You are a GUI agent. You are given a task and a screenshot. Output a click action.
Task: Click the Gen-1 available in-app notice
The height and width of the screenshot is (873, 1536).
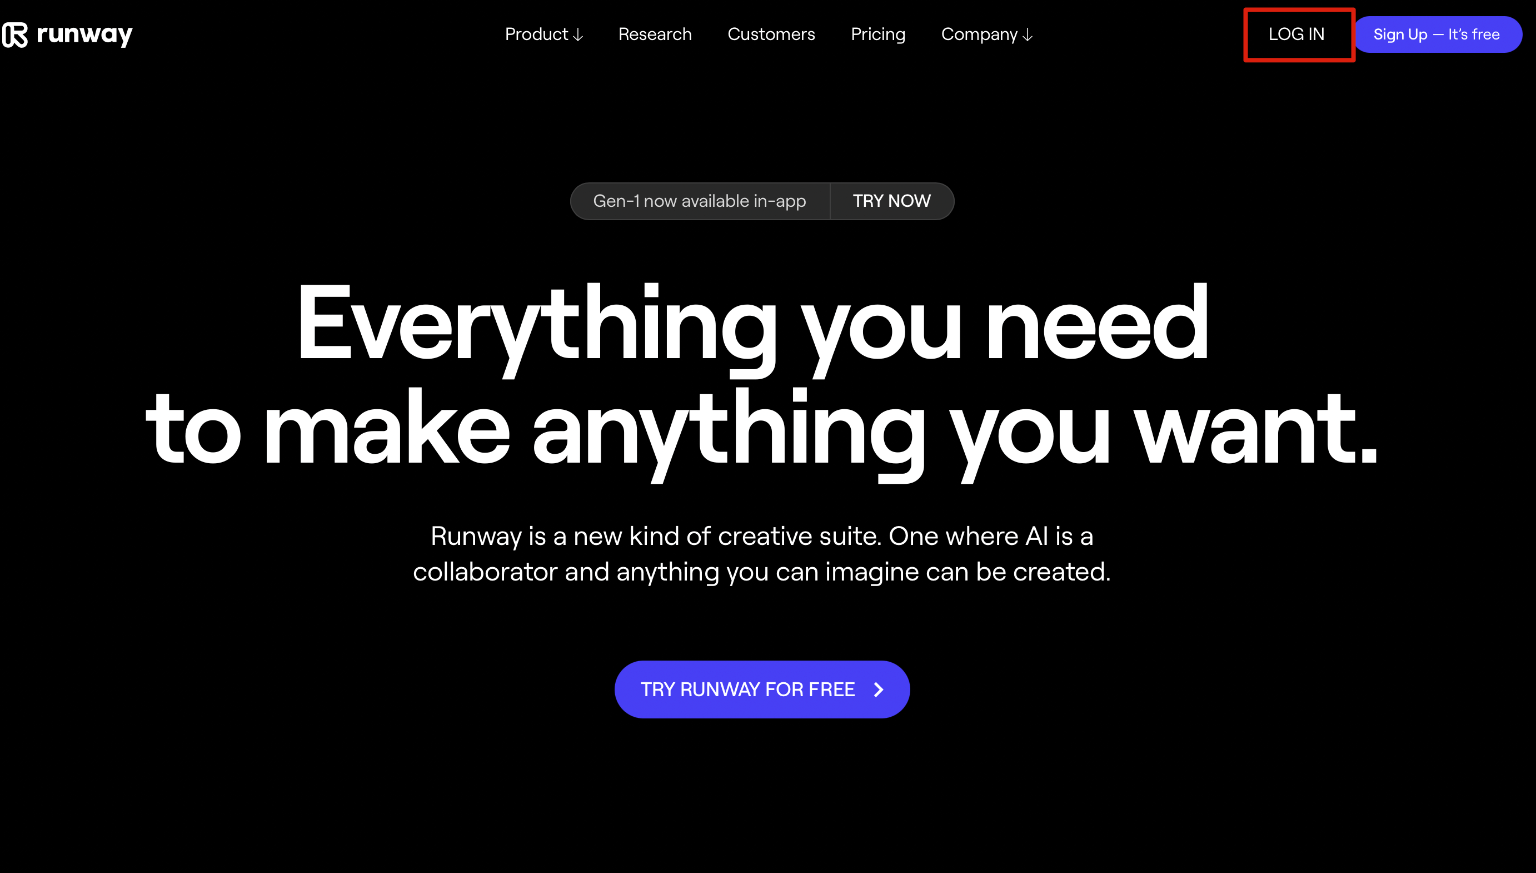tap(700, 201)
